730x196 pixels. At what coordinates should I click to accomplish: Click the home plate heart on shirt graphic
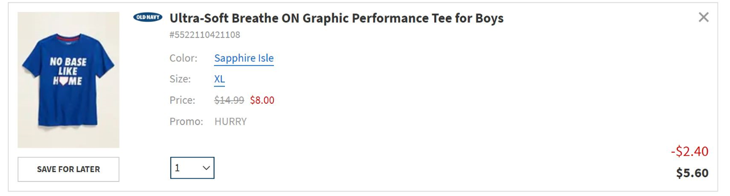(64, 80)
